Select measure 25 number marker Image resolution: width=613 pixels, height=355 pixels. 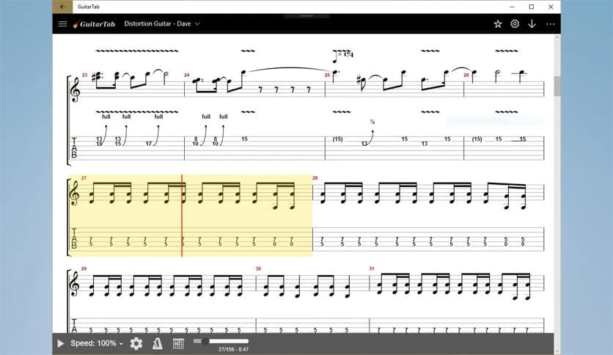(x=327, y=75)
